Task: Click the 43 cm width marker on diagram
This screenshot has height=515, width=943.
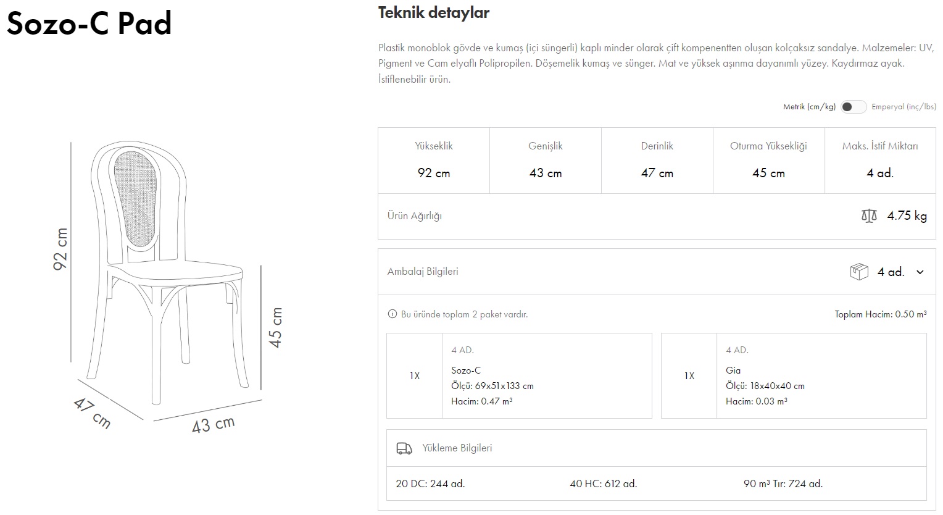Action: (213, 424)
